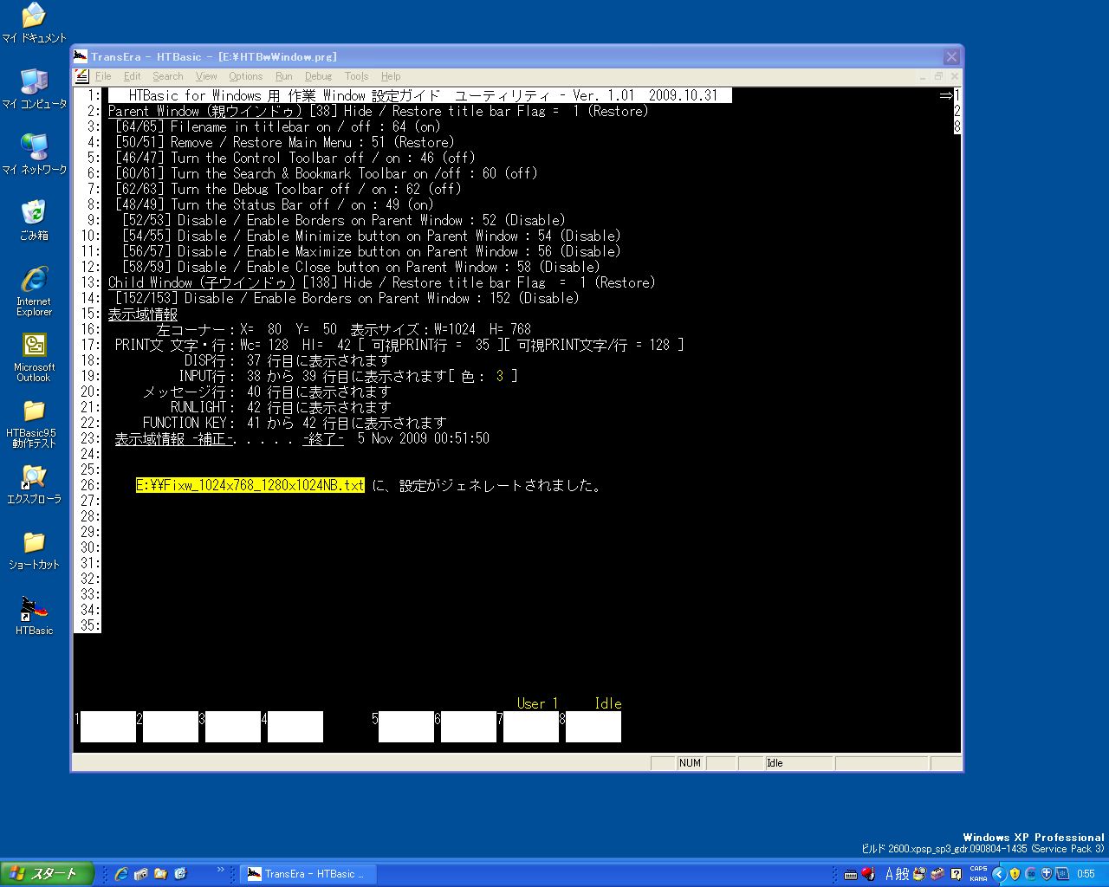
Task: Click the keyboard icon on language bar
Action: coord(851,874)
